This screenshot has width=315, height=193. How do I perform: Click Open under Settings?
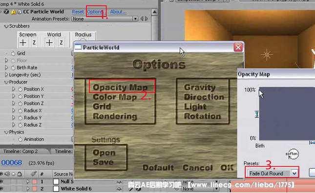[104, 153]
